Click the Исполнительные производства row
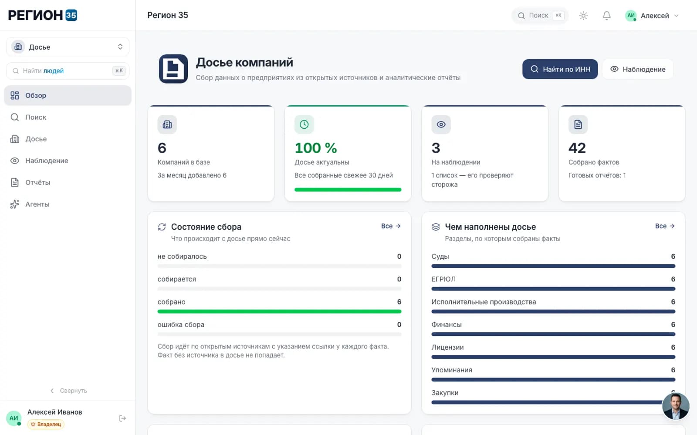Screen dimensions: 697x435 553,306
